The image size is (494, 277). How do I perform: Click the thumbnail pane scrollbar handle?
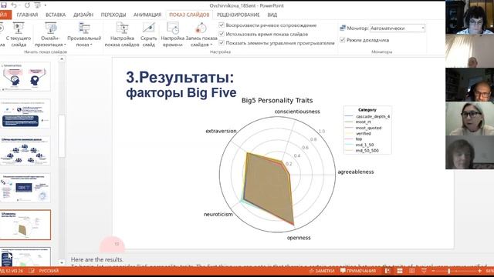click(62, 135)
